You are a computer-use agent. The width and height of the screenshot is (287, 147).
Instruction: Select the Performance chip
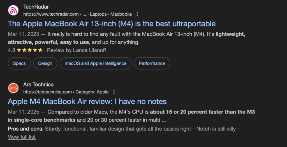152,63
